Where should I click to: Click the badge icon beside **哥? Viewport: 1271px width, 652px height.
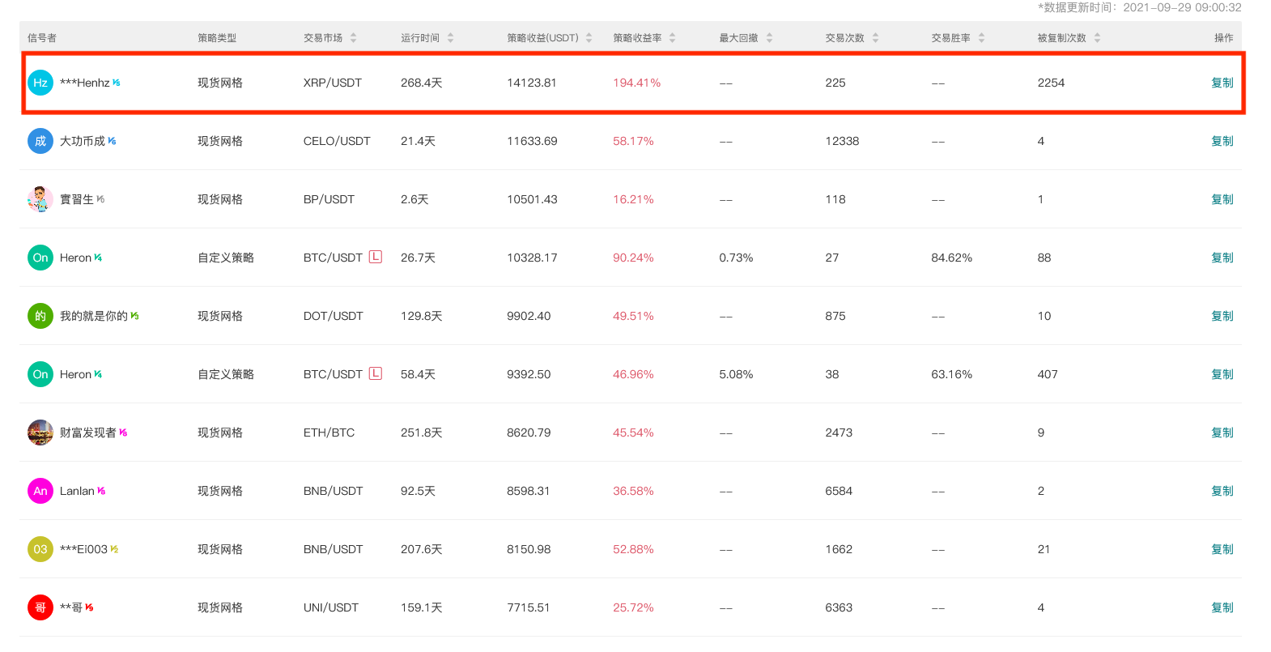(x=89, y=607)
